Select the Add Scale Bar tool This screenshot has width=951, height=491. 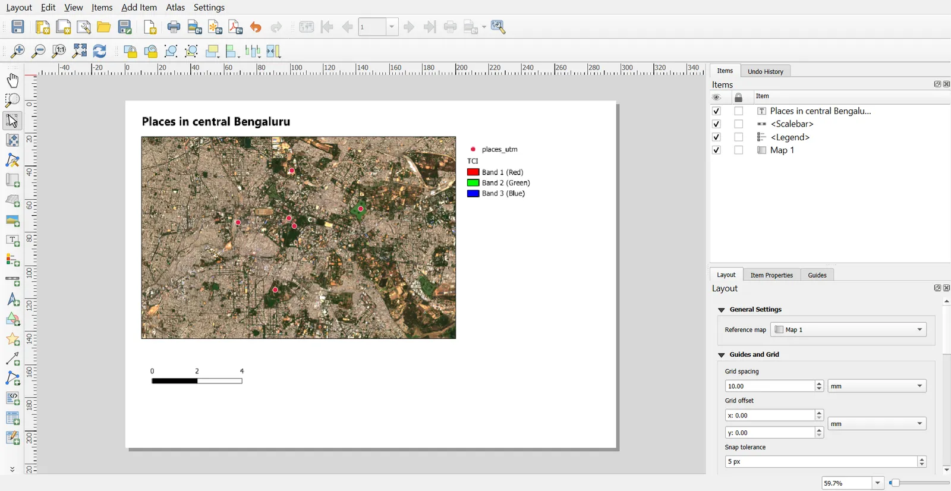click(12, 280)
